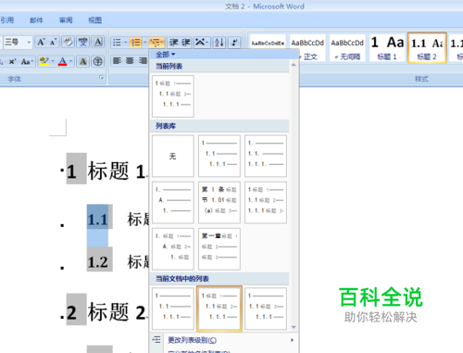Apply the 标题 1 style

pos(387,48)
